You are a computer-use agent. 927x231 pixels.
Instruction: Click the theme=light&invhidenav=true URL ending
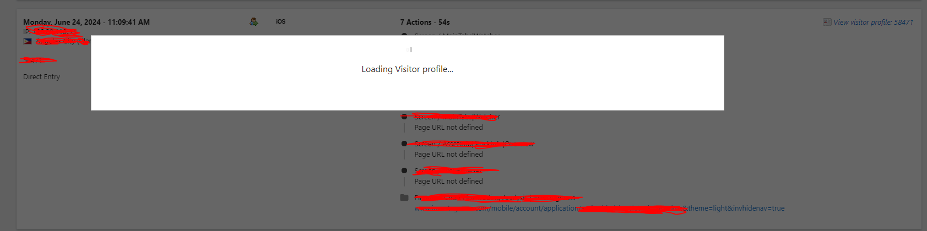(x=736, y=208)
